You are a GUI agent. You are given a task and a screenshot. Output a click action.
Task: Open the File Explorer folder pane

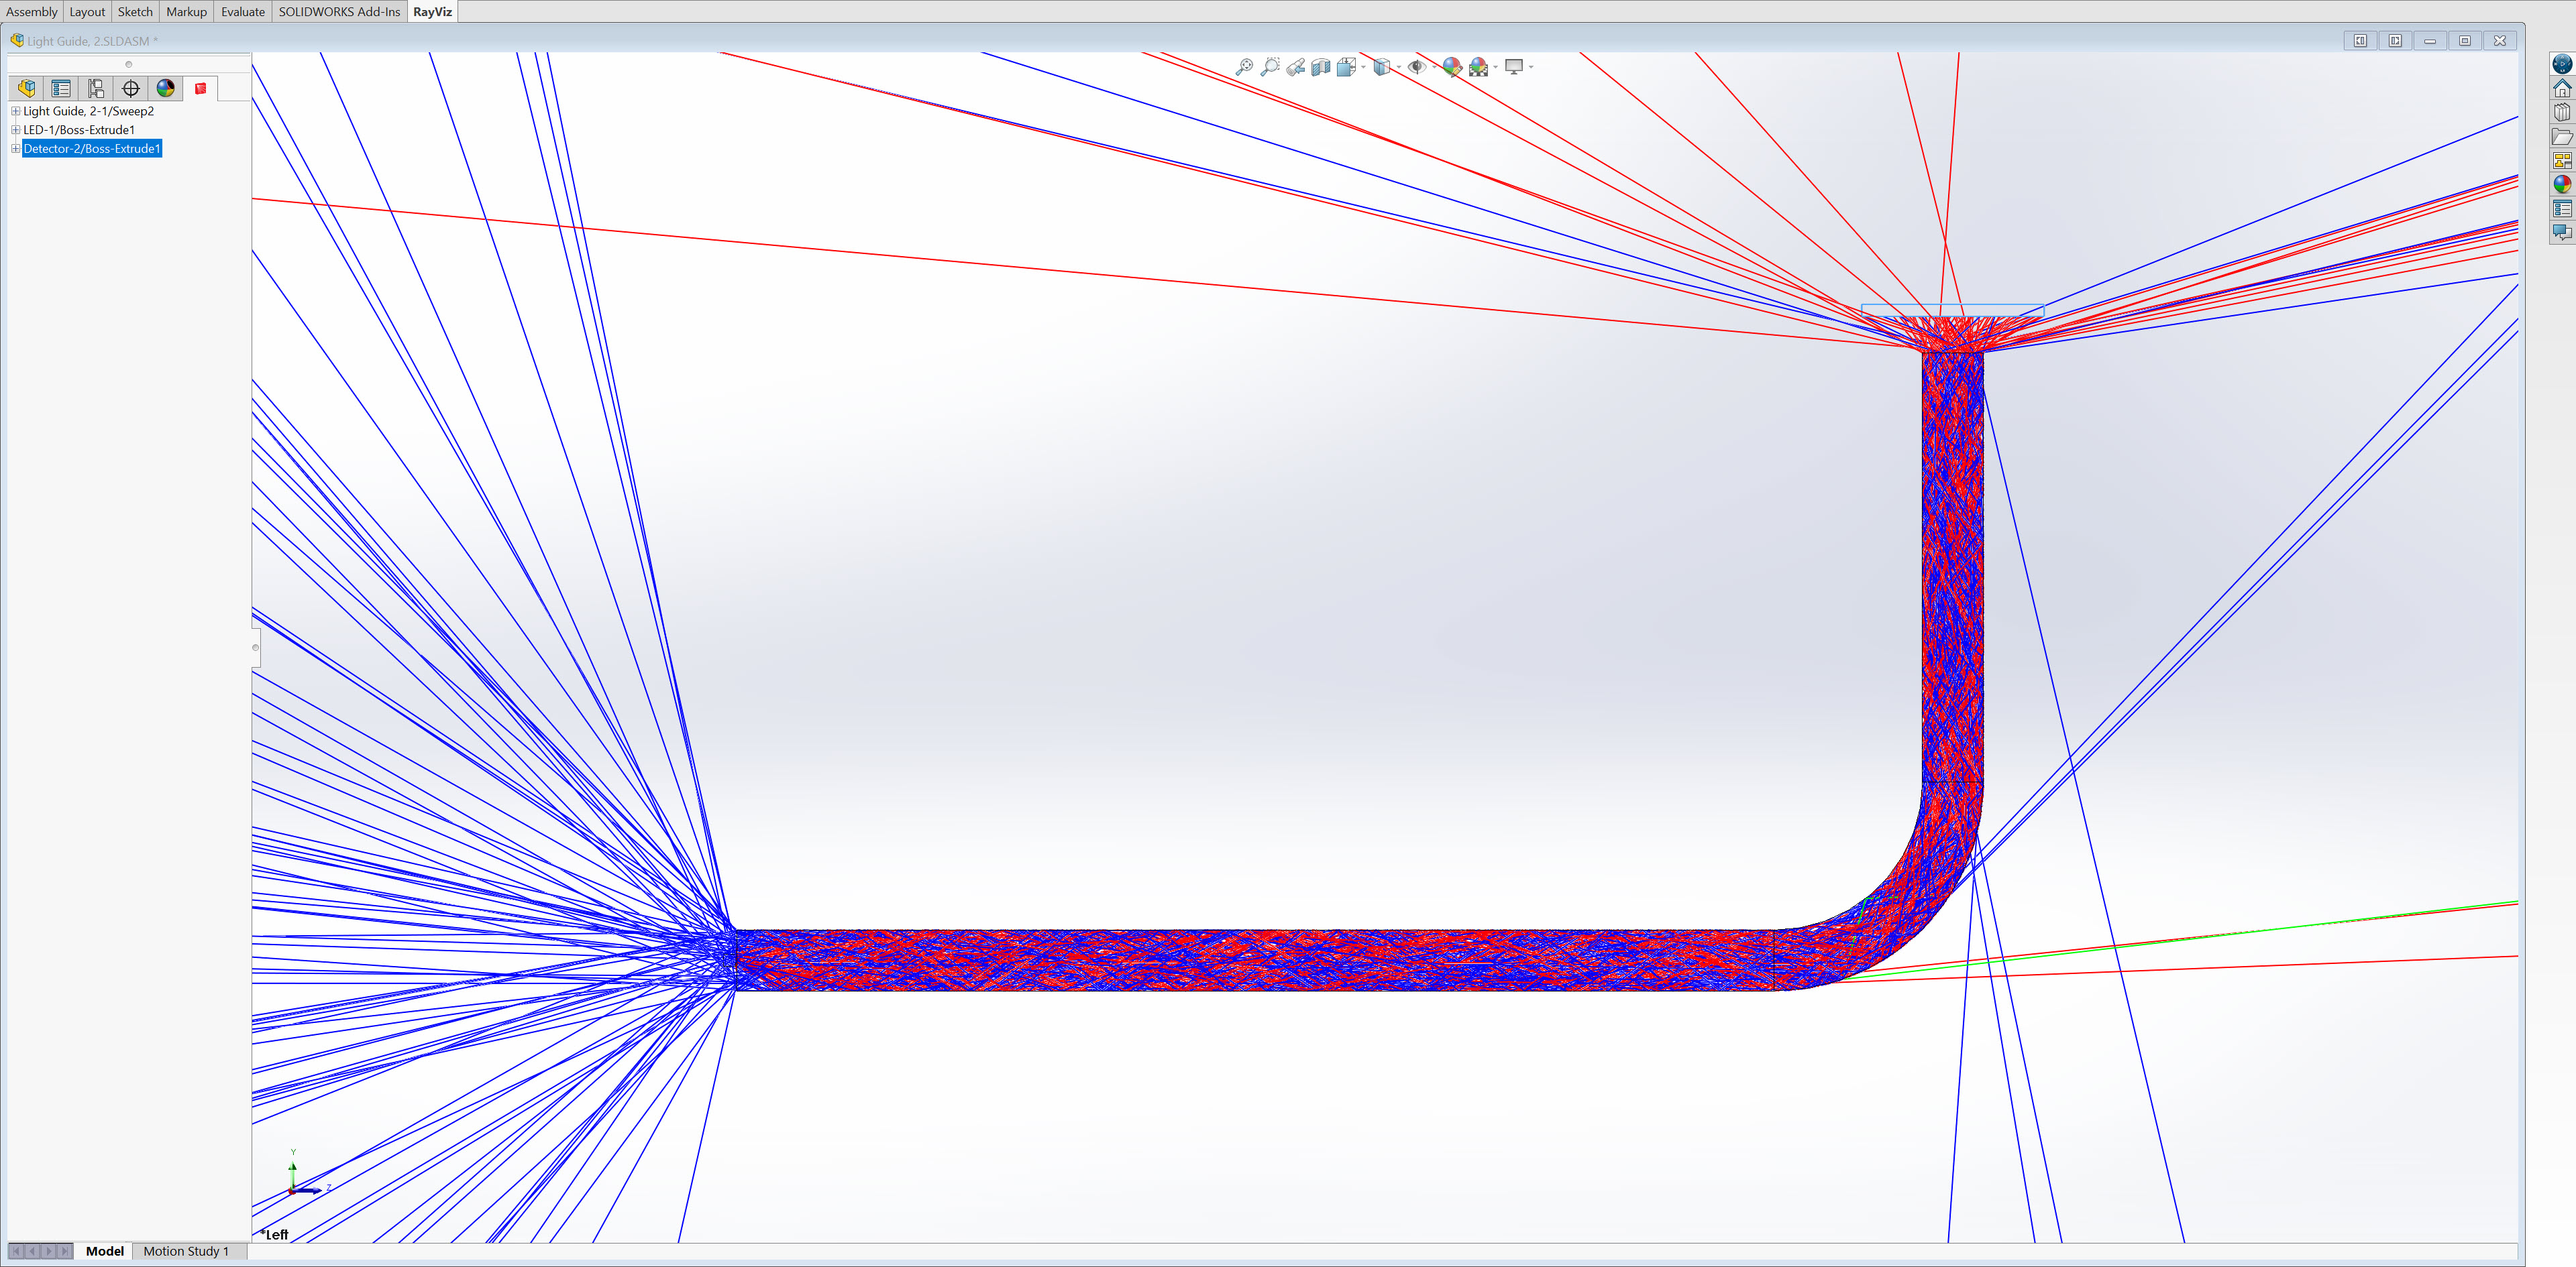[x=2562, y=136]
